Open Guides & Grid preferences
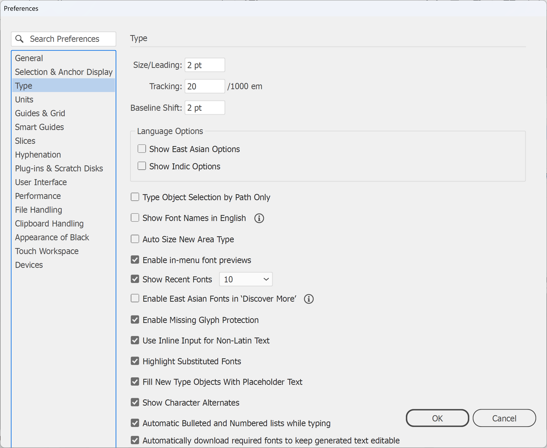 coord(63,113)
